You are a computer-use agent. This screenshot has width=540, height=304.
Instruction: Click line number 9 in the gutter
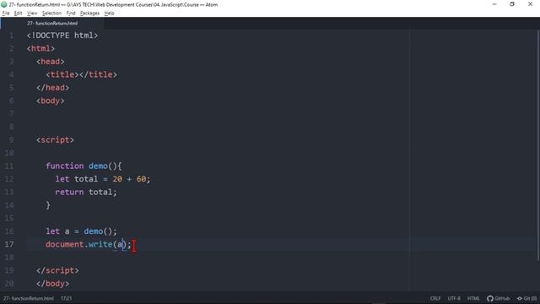[11, 140]
